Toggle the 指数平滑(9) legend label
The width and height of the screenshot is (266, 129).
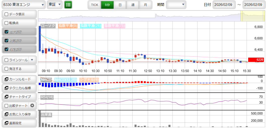coord(68,26)
